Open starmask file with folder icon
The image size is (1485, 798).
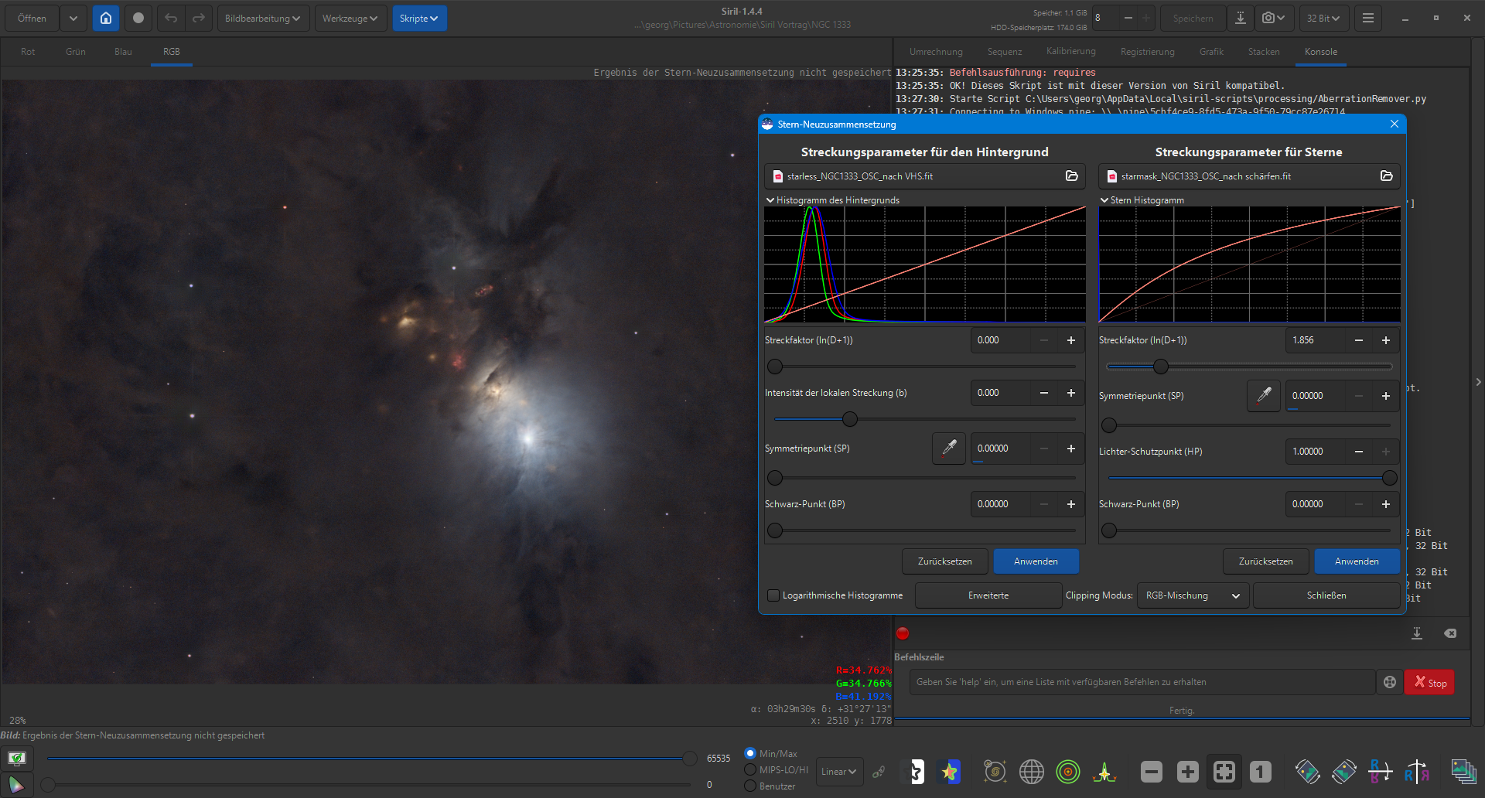pos(1387,176)
